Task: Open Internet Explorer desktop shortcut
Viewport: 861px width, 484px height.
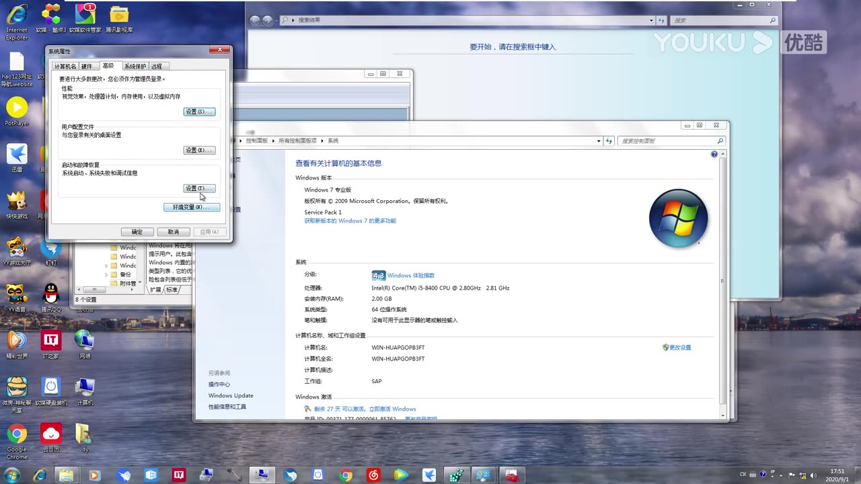Action: point(17,20)
